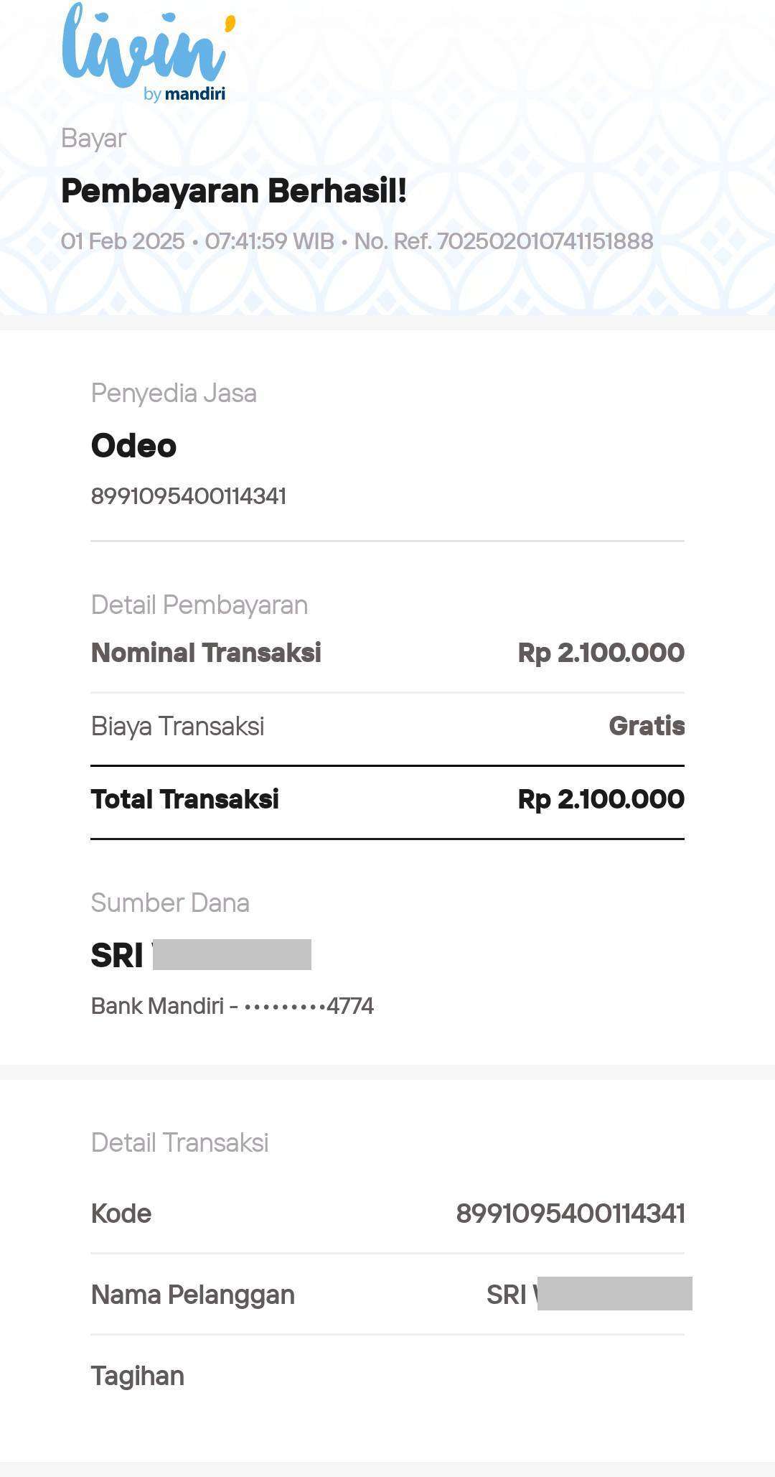Click the Biaya Transaksi label

[178, 727]
